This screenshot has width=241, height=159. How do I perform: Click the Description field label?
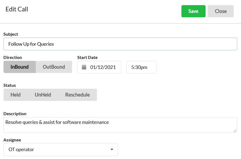(x=15, y=114)
